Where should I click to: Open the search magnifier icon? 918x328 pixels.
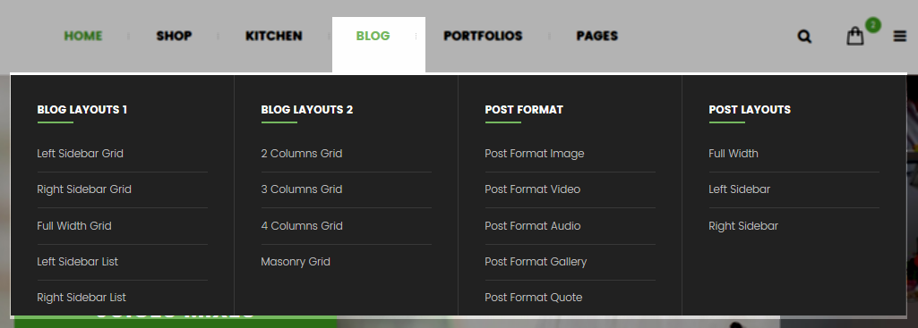(x=804, y=37)
